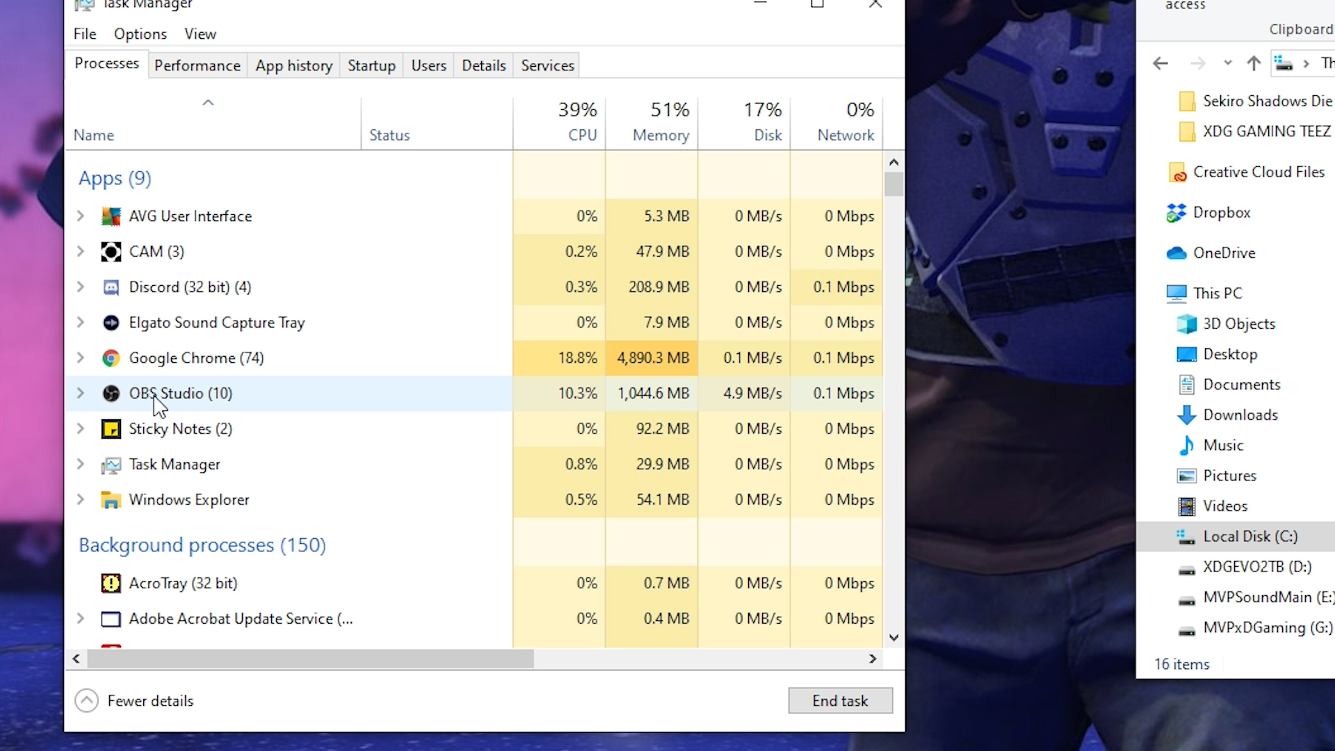The height and width of the screenshot is (751, 1335).
Task: Expand the OBS Studio process tree
Action: pos(80,392)
